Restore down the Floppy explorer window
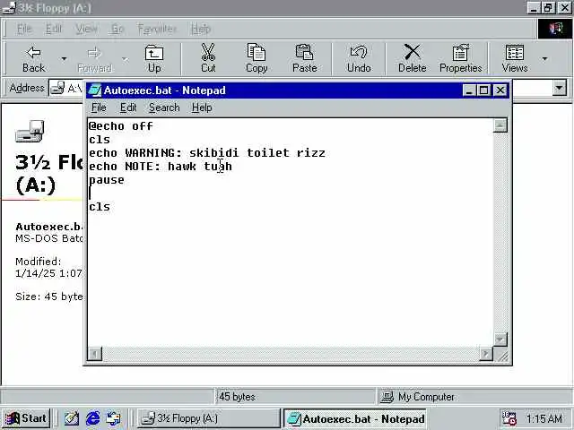Viewport: 574px width, 430px height. click(548, 8)
